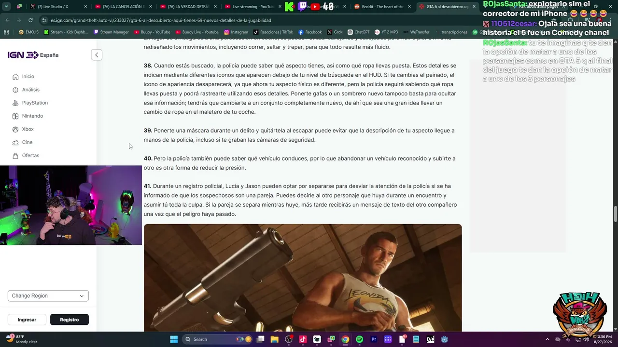
Task: Open the Xbox section
Action: pos(28,129)
